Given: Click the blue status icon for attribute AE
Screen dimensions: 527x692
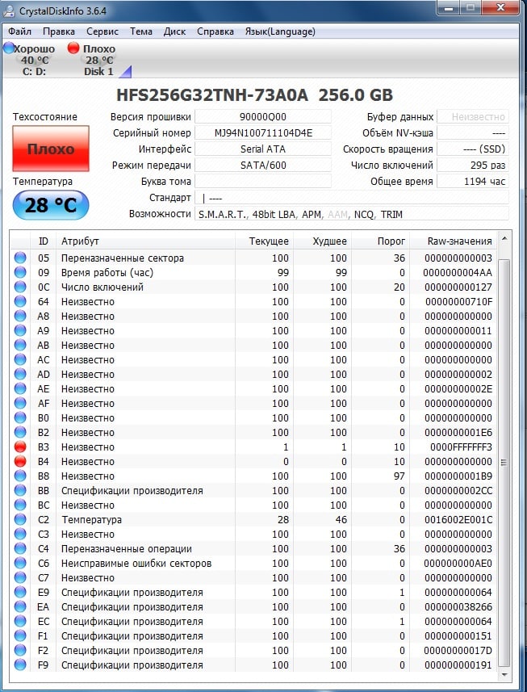Looking at the screenshot, I should pos(20,389).
